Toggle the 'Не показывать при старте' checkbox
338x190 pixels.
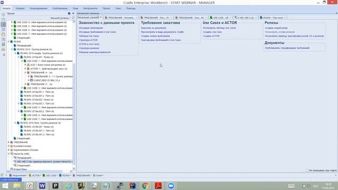click(x=307, y=170)
